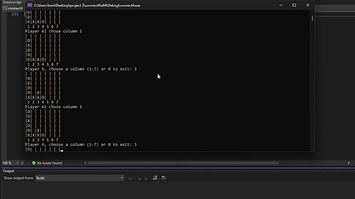Viewport: 355px width, 199px height.
Task: Close the connect4.exe console window
Action: (x=308, y=5)
